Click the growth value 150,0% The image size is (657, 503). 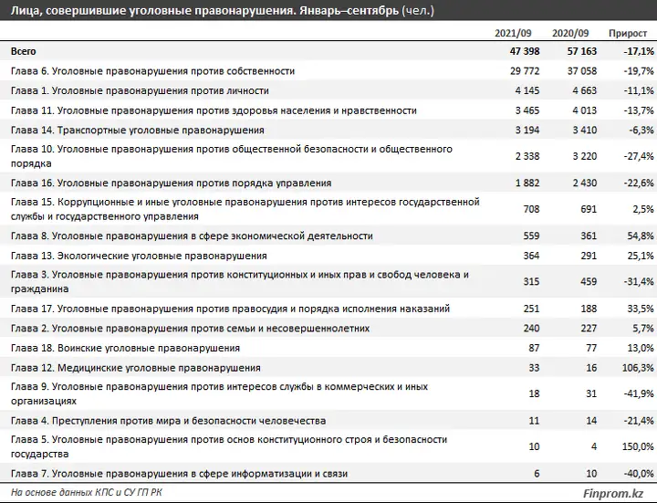[x=638, y=446]
